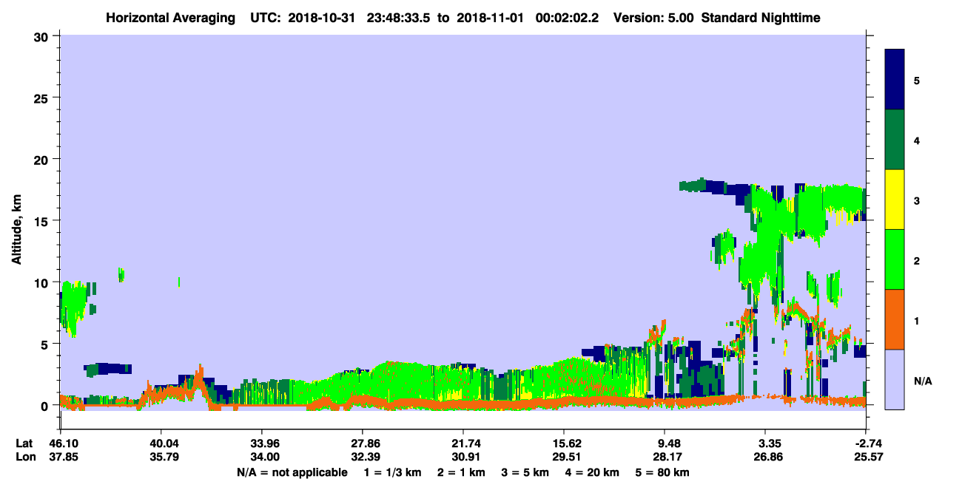Click the colorbar label '5'

pos(917,80)
